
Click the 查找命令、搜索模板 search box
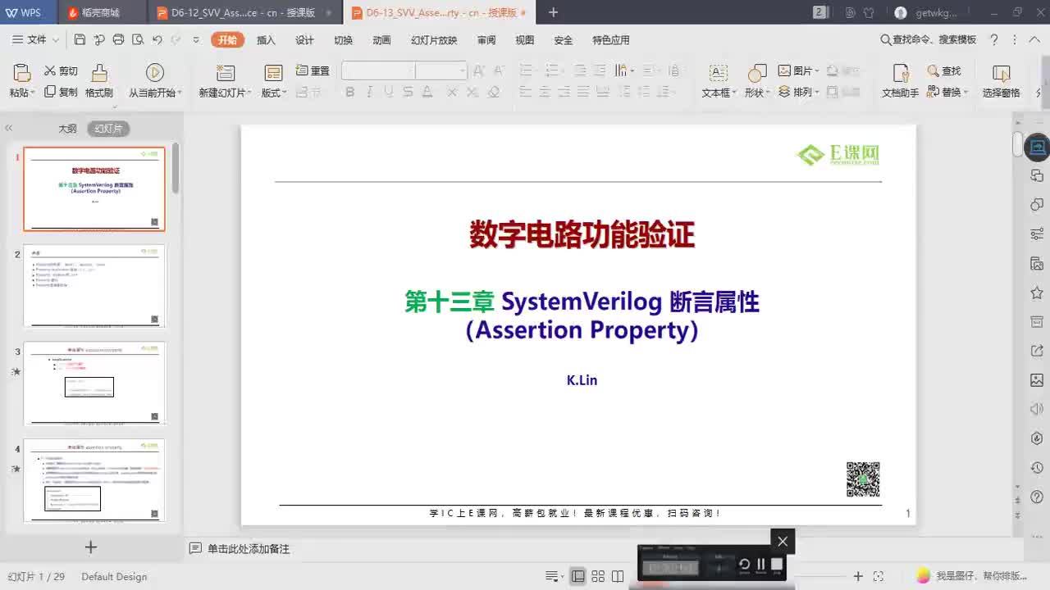click(929, 39)
